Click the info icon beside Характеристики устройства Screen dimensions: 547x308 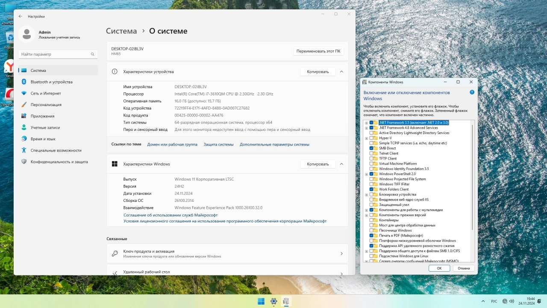point(115,71)
